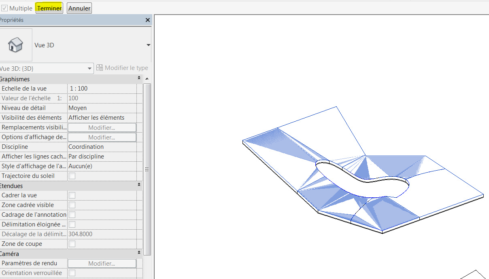Enable Trajectoire du soleil checkbox

click(x=72, y=176)
